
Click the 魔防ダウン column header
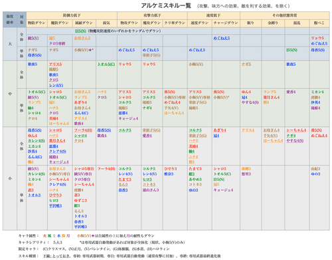(x=60, y=23)
